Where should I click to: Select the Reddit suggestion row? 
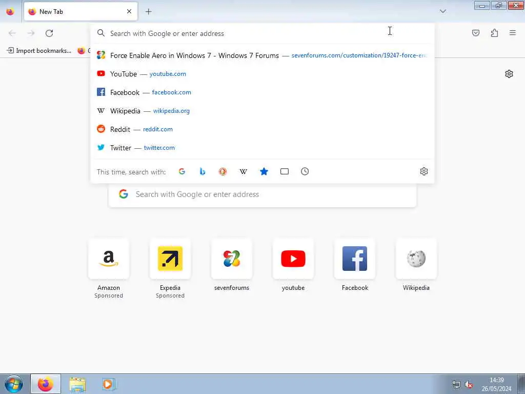[x=262, y=129]
